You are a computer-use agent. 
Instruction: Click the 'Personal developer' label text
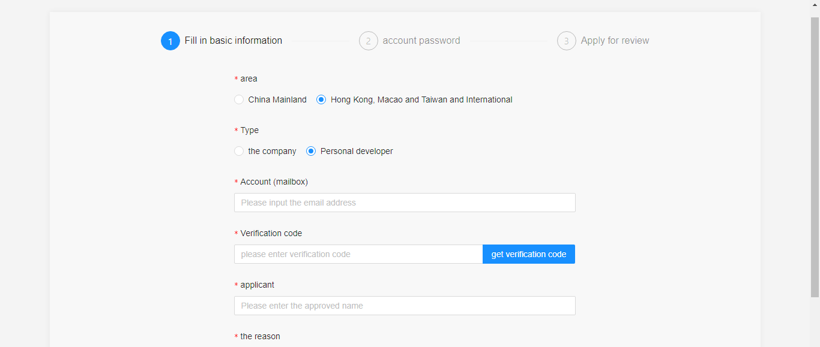357,151
